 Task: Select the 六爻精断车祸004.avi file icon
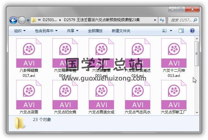click(x=65, y=53)
